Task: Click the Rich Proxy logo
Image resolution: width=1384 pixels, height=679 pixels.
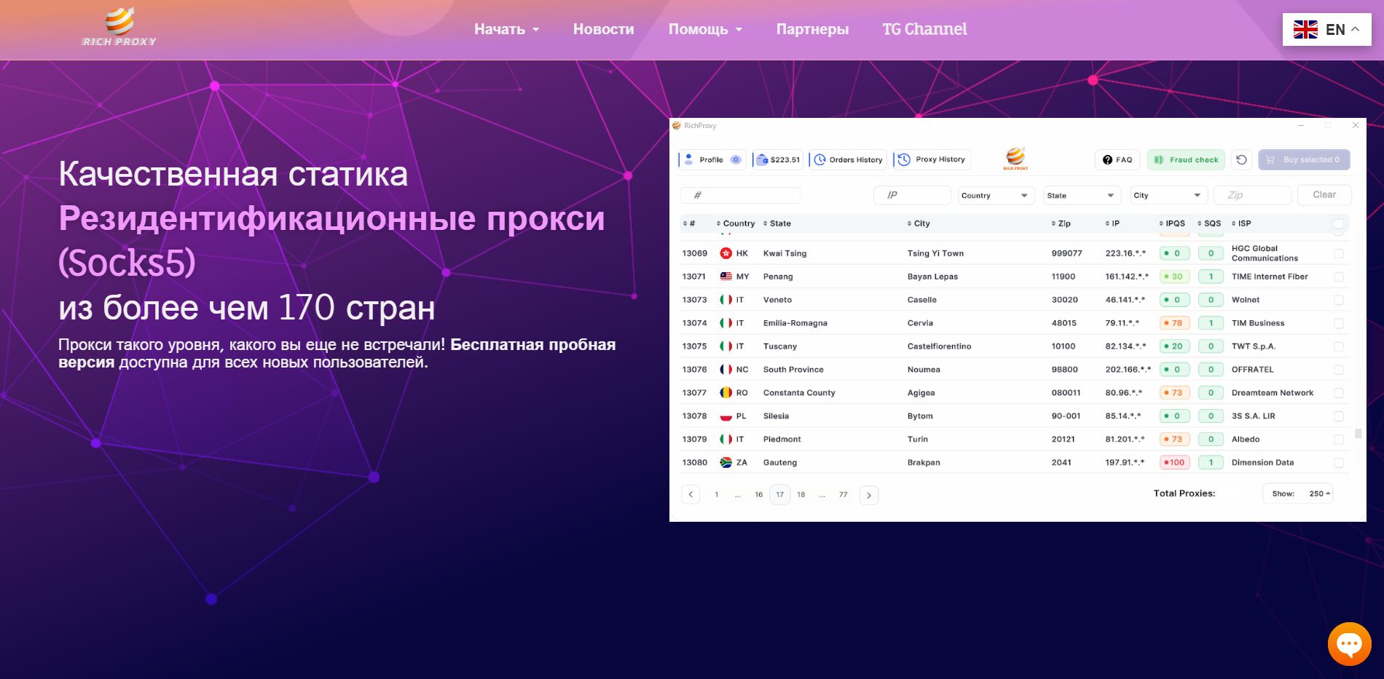Action: point(119,28)
